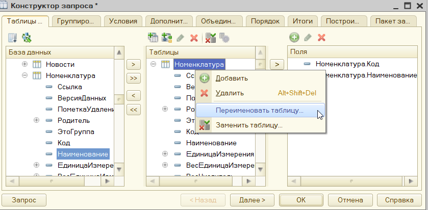
Task: Click the replace table toolbar icon
Action: (x=211, y=38)
